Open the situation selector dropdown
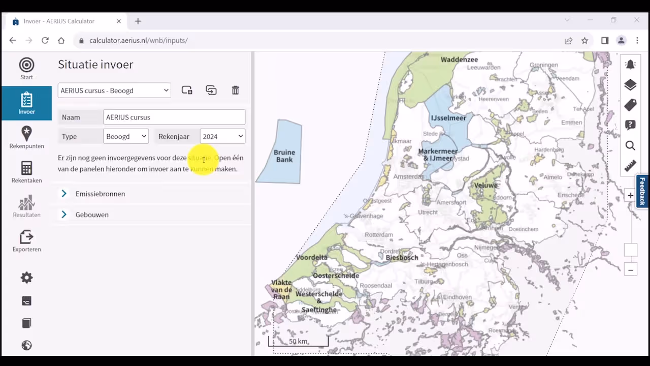Screen dimensions: 650x366 [x=114, y=90]
